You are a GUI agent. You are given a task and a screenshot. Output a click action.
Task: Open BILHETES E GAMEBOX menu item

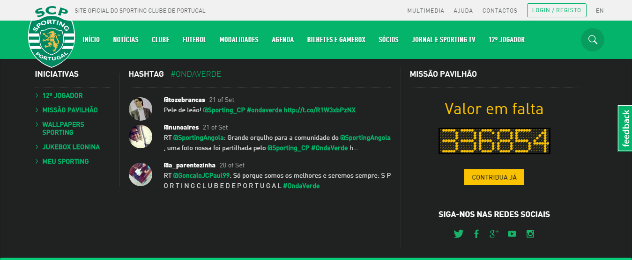click(336, 40)
